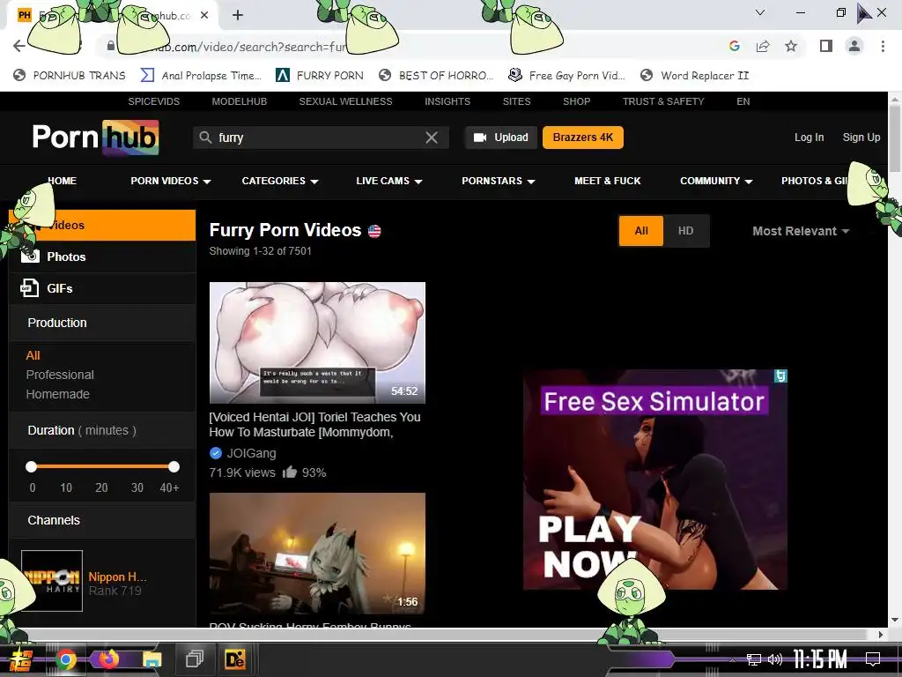Screen dimensions: 902x677
Task: Select the All quality toggle
Action: pos(641,231)
